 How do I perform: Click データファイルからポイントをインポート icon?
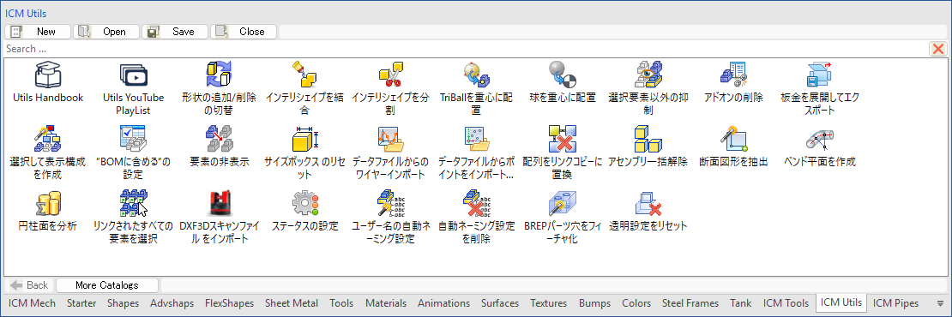(477, 140)
